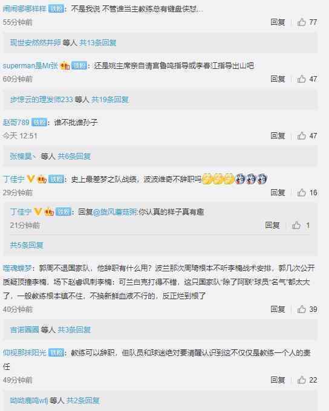Screen dimensions: 329x411
Task: Thumbs-up the comment with 39 likes
Action: pyautogui.click(x=301, y=309)
